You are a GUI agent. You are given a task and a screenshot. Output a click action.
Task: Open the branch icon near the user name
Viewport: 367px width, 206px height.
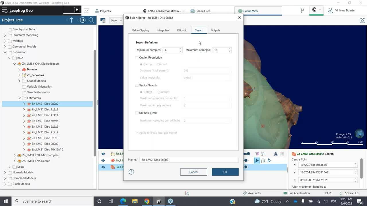pos(302,11)
